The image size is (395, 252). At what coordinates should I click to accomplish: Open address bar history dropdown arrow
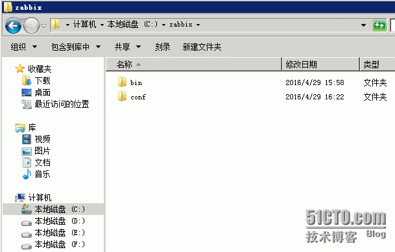(x=363, y=25)
